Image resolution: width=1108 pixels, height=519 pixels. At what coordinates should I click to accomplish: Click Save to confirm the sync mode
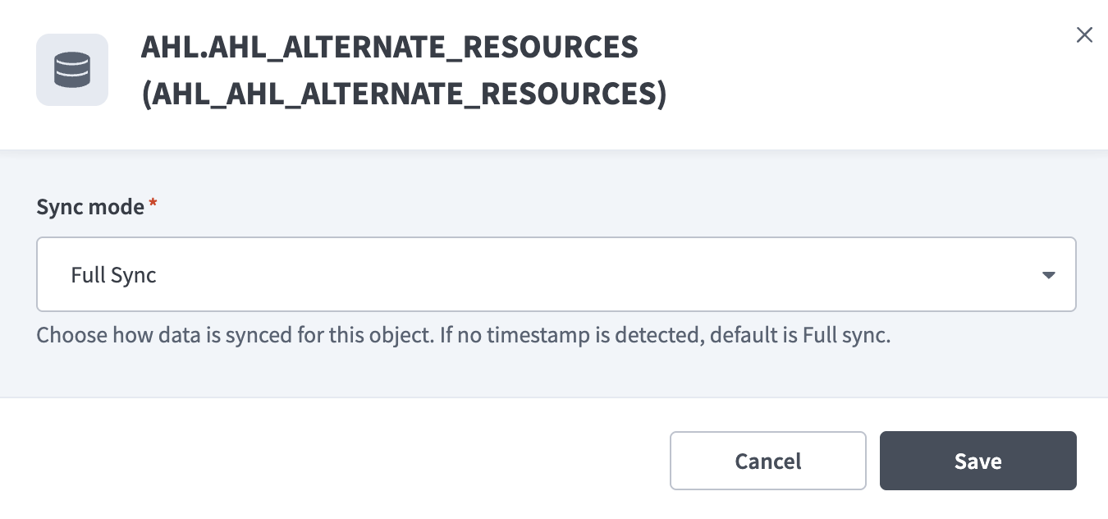pyautogui.click(x=978, y=461)
